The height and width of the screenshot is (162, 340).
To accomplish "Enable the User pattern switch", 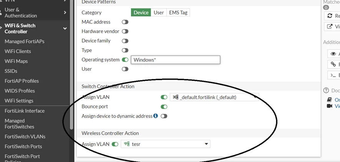I will tap(125, 69).
